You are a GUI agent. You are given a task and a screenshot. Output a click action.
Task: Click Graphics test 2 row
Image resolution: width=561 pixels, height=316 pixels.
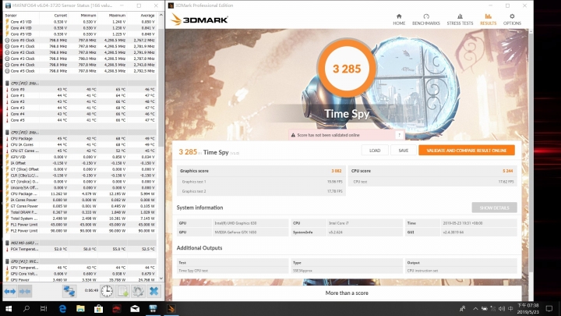tap(262, 191)
